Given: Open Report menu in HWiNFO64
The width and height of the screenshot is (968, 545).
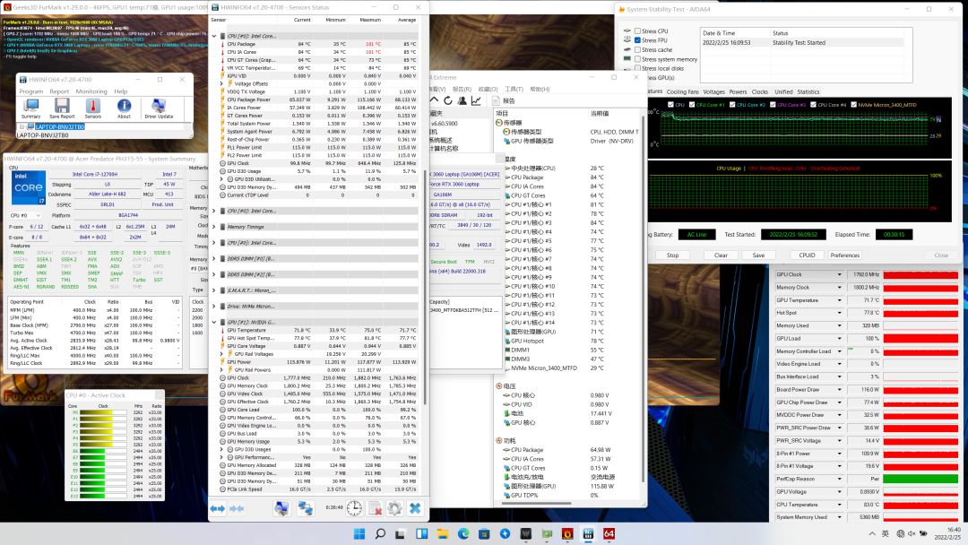Looking at the screenshot, I should [x=59, y=91].
